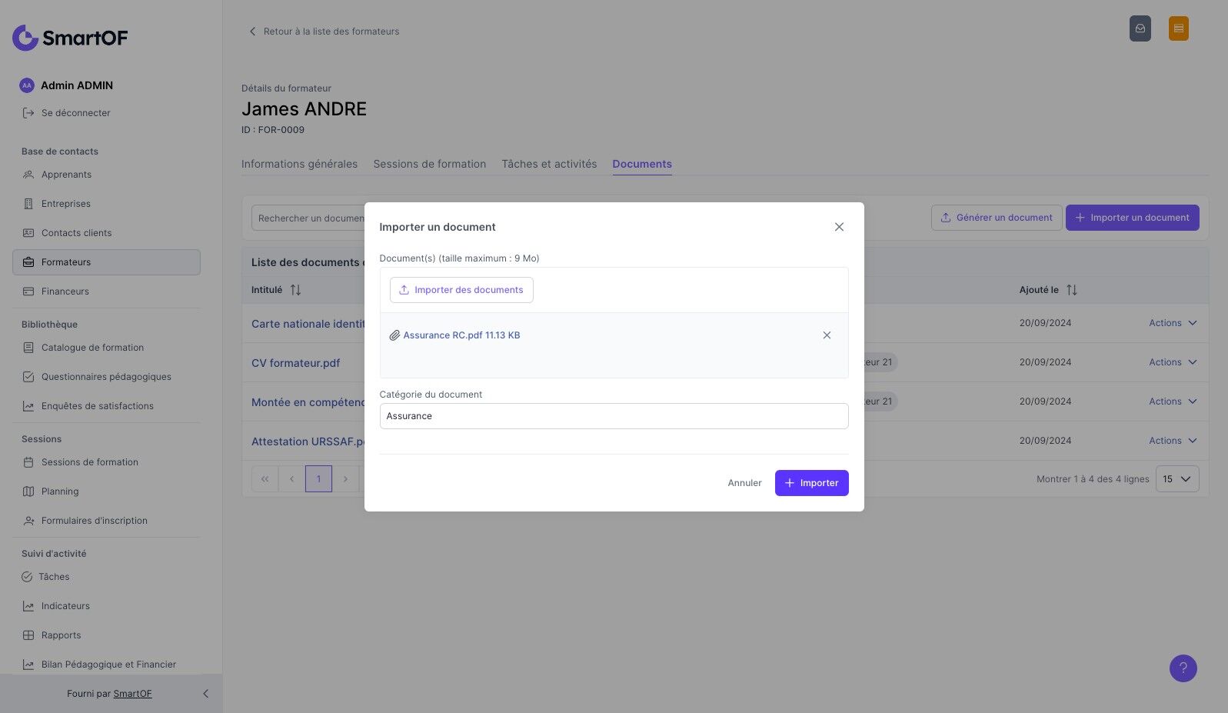Click the paperclip icon beside Assurance RC.pdf
Screen dimensions: 1228x713
394,335
